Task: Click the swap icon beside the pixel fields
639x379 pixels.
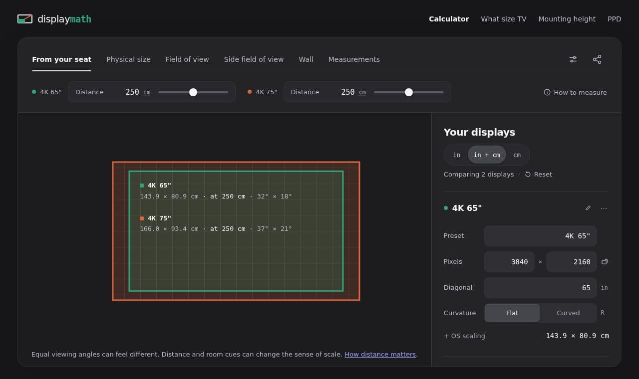Action: point(605,262)
